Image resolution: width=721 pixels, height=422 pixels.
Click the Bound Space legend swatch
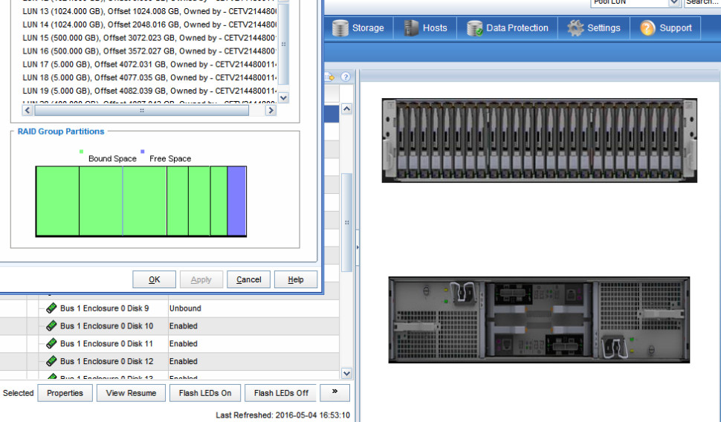[x=81, y=152]
